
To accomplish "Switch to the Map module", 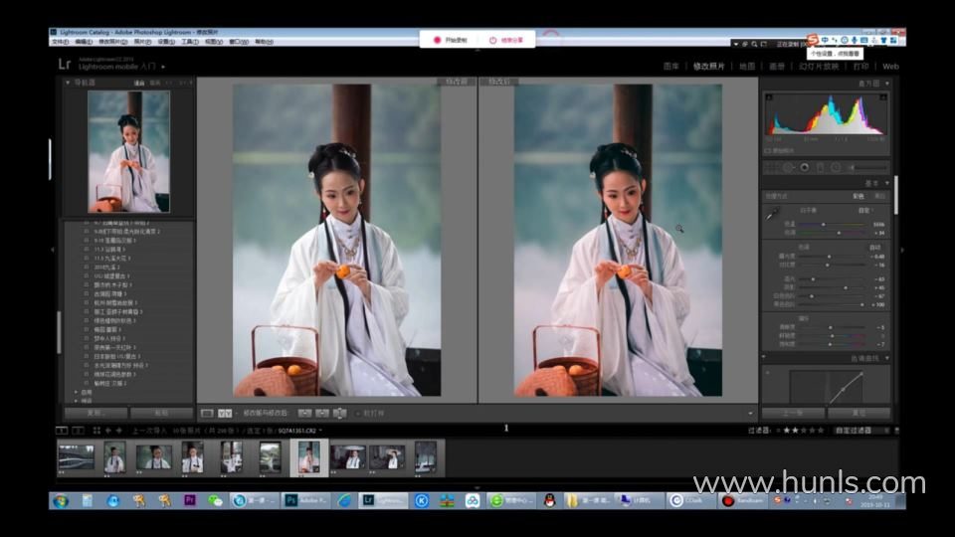I will [747, 67].
